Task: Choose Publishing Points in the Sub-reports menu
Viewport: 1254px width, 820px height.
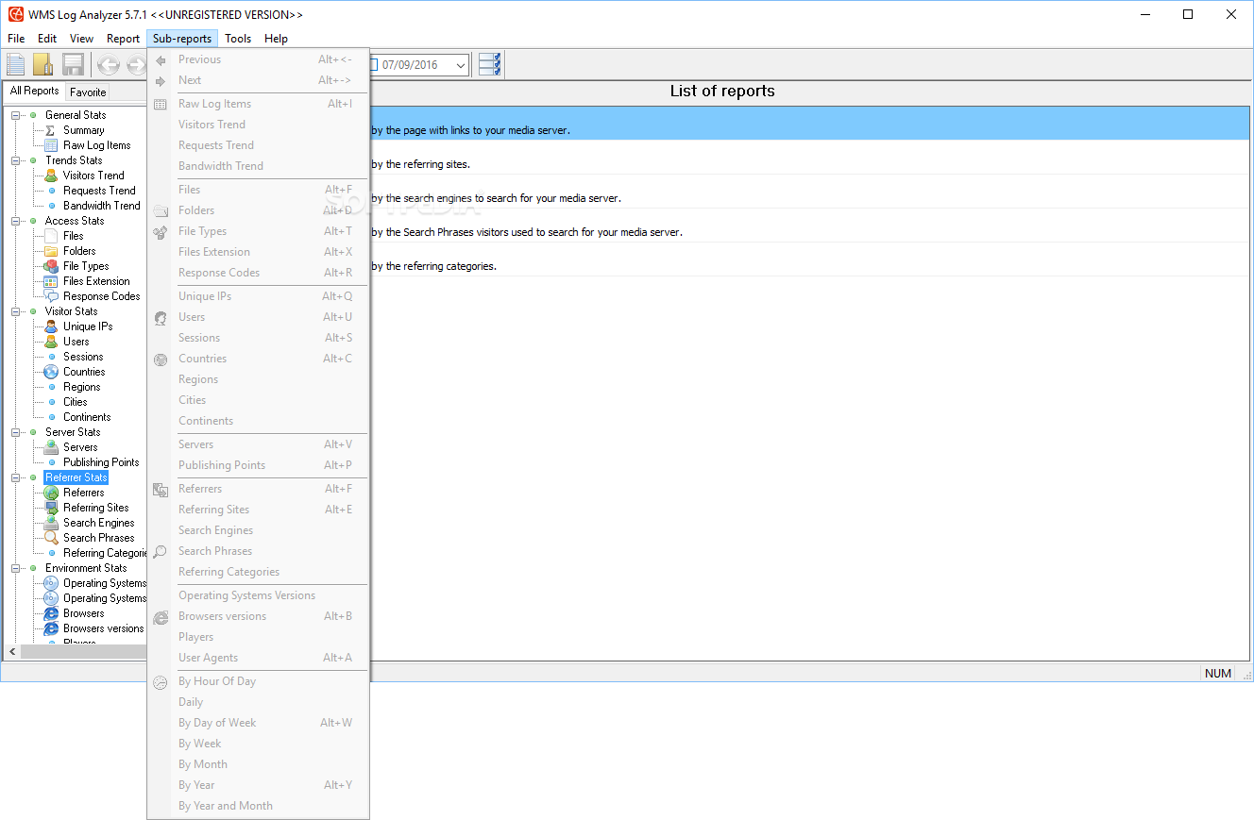Action: point(258,465)
